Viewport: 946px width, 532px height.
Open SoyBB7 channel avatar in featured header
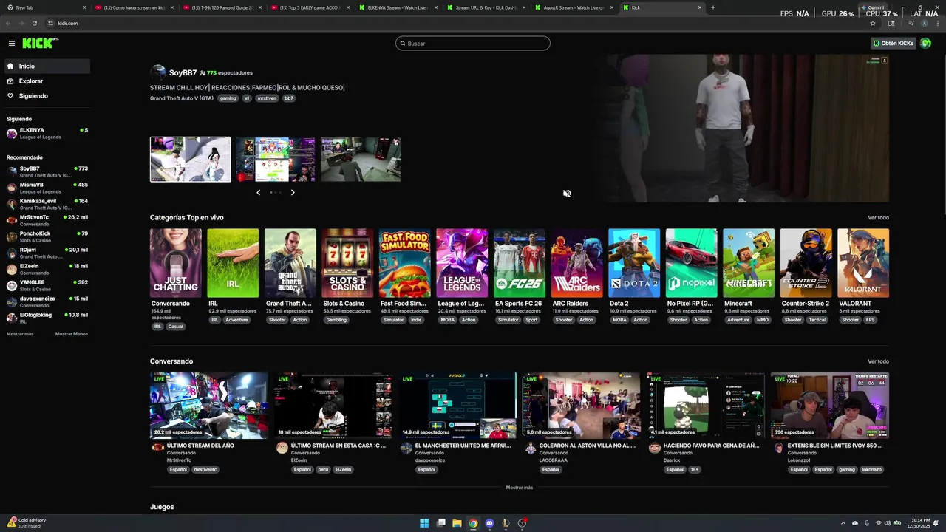tap(158, 72)
